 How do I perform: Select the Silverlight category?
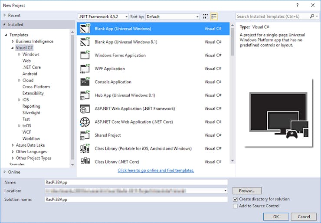31,113
